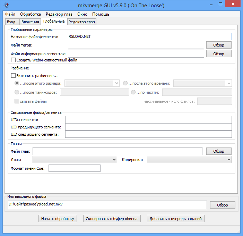Select …по частям radio button
This screenshot has height=236, width=243.
point(133,92)
